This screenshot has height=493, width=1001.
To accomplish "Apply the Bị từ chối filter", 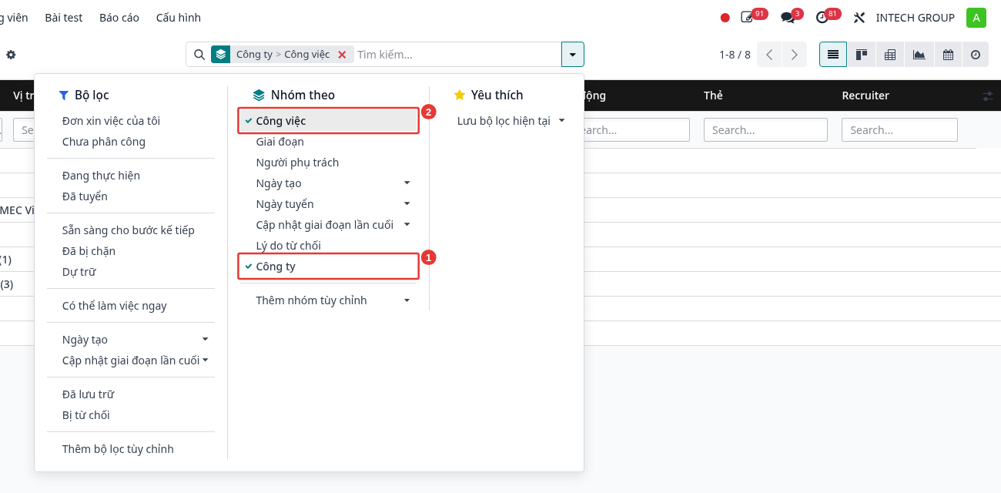I will click(86, 415).
